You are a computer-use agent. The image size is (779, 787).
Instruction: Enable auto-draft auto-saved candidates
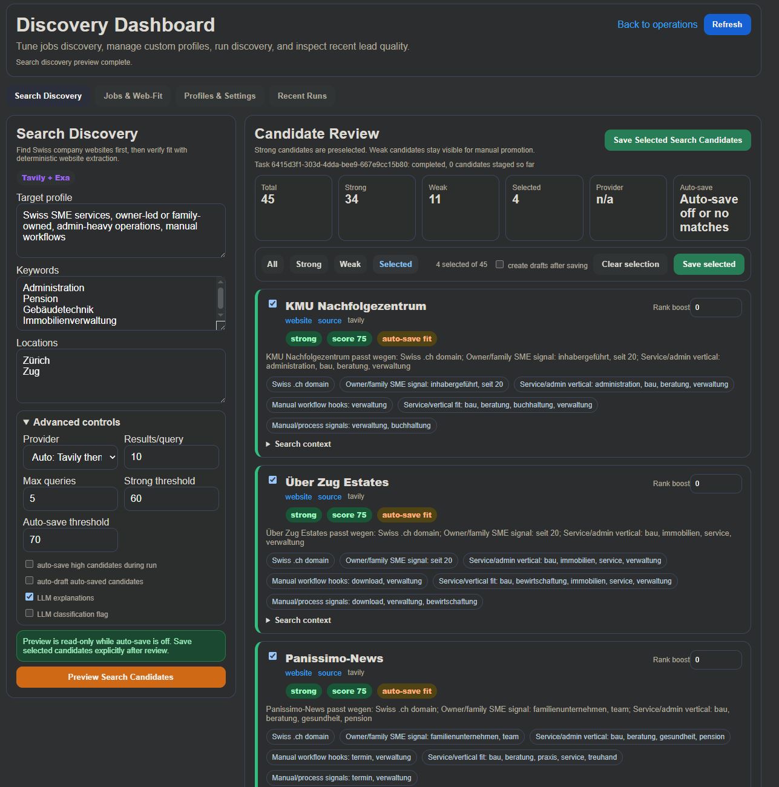coord(29,581)
